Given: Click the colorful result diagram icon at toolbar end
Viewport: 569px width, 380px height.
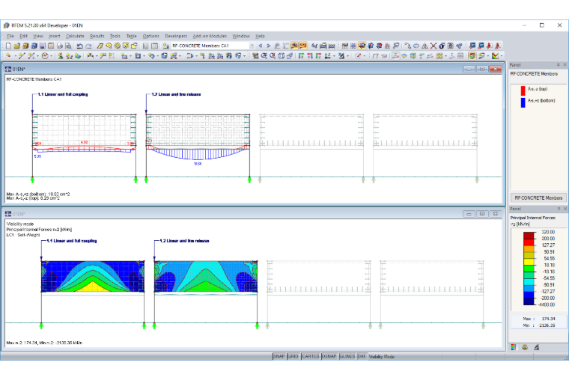Looking at the screenshot, I should [x=495, y=56].
